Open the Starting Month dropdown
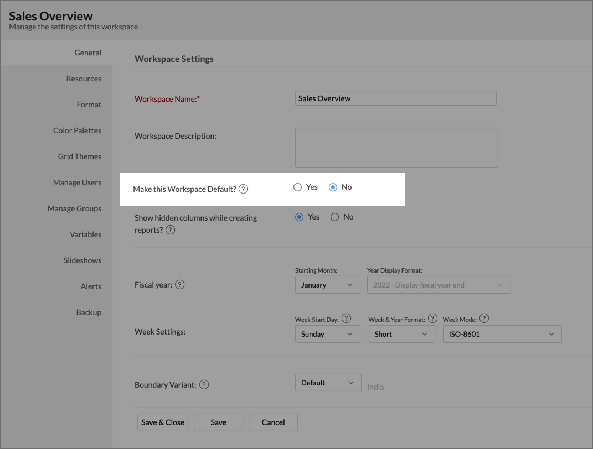593x449 pixels. pos(327,285)
